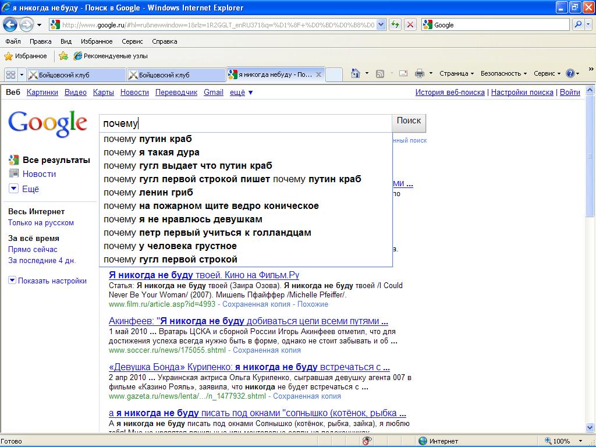Image resolution: width=596 pixels, height=447 pixels.
Task: Open the Избранное menu in menu bar
Action: tap(97, 41)
